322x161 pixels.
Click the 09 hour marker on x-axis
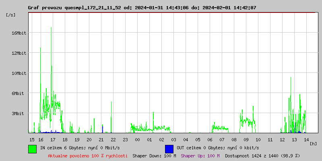[246, 139]
